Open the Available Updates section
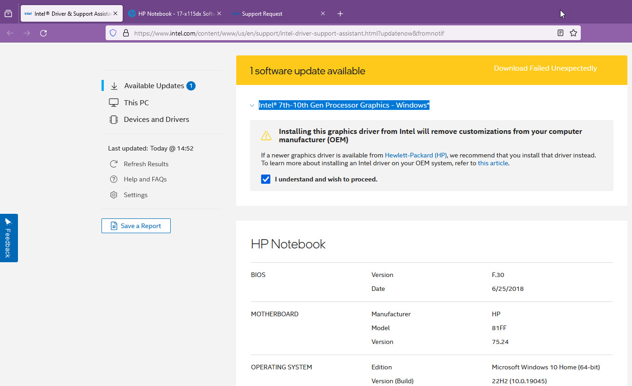632x386 pixels. tap(154, 86)
